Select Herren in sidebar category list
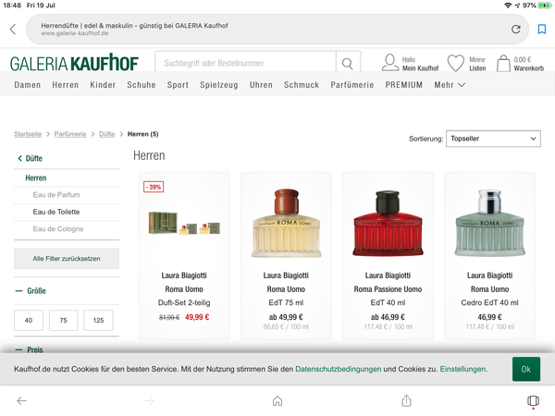Image resolution: width=555 pixels, height=416 pixels. click(36, 177)
